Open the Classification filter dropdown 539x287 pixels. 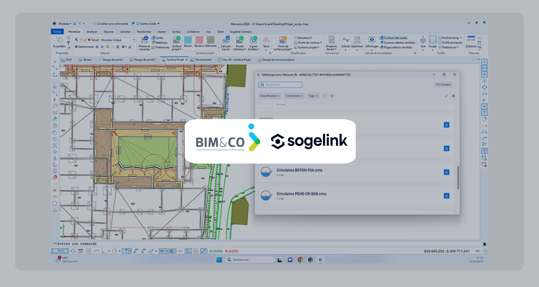point(270,96)
